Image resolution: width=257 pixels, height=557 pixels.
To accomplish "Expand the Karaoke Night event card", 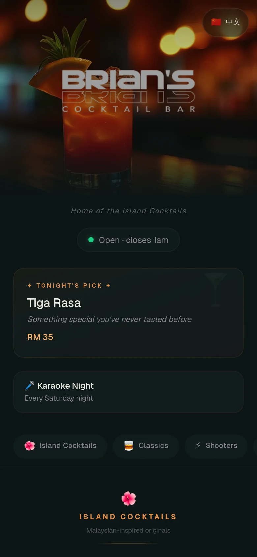I will [x=128, y=392].
